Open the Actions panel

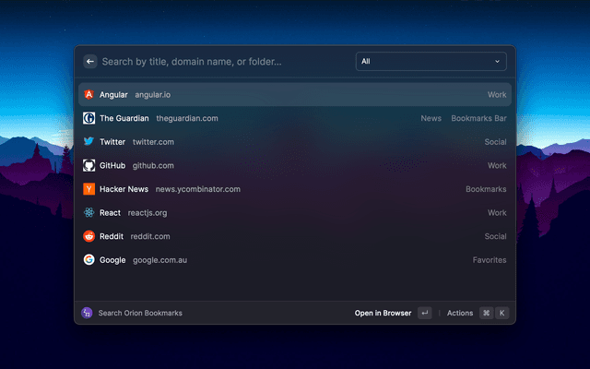click(x=460, y=313)
